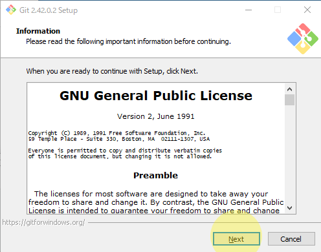Image resolution: width=321 pixels, height=252 pixels.
Task: Click the bold Information heading
Action: tap(38, 31)
